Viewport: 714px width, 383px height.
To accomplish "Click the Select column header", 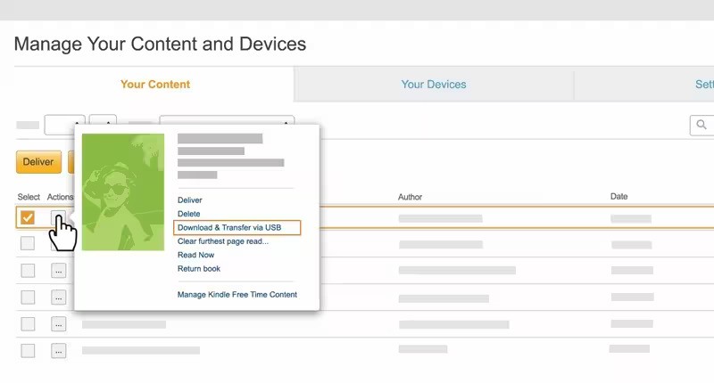I will tap(29, 197).
